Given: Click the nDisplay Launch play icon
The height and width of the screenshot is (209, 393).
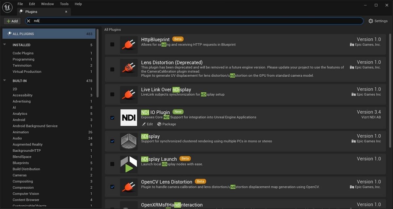Looking at the screenshot, I should [x=129, y=164].
